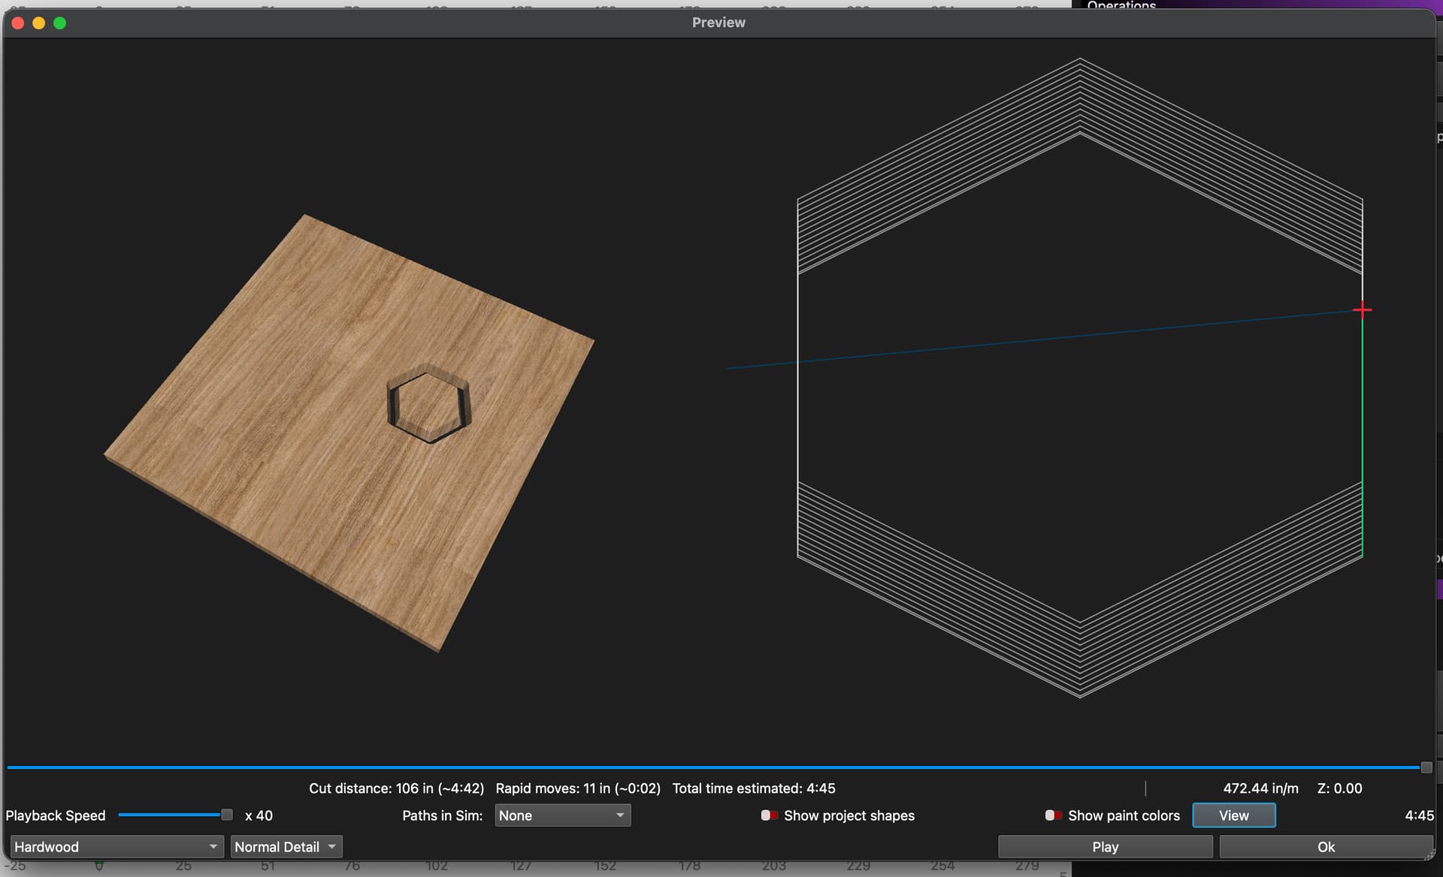
Task: Click the Preview window title bar
Action: click(x=718, y=23)
